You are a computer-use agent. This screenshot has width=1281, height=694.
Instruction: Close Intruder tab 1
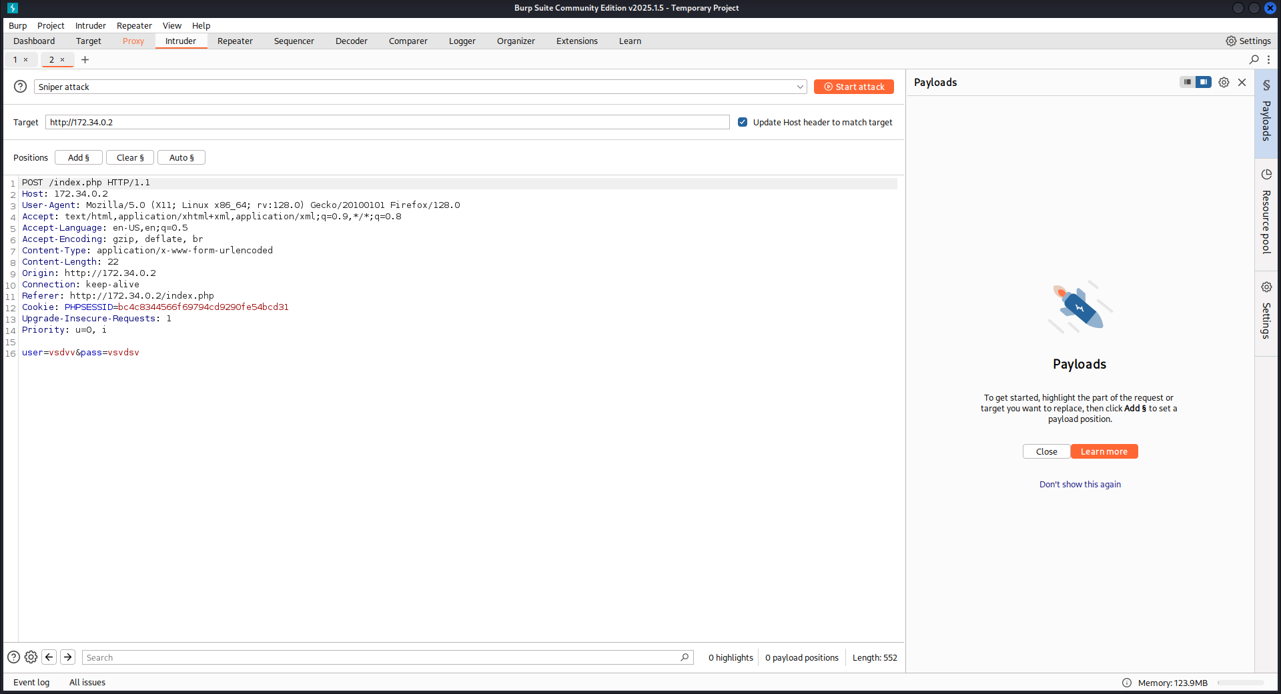click(x=26, y=60)
